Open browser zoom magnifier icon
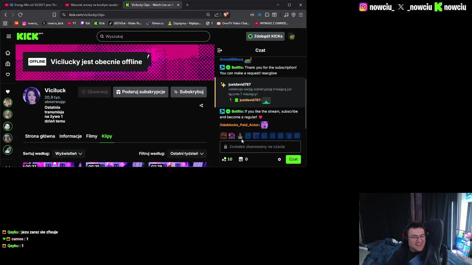 (208, 15)
